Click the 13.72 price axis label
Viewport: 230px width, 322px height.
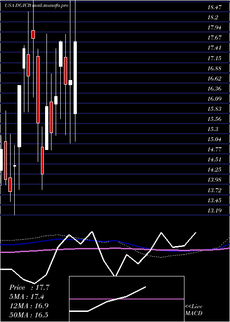[214, 190]
